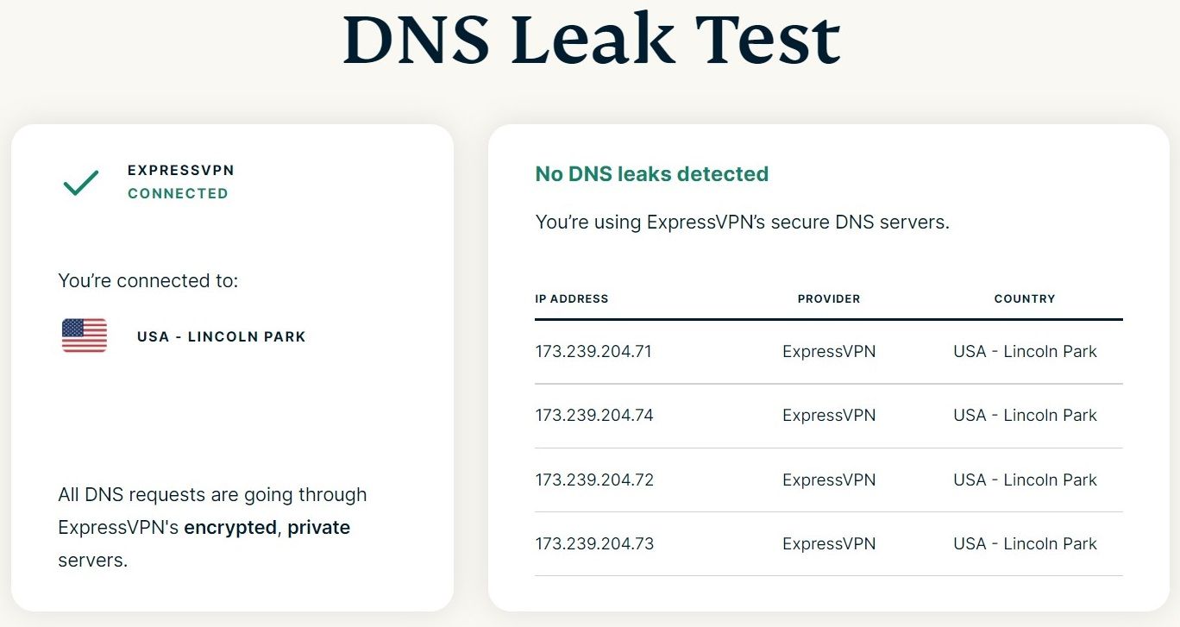
Task: Click the USA - LINCOLN PARK location label
Action: pos(221,336)
